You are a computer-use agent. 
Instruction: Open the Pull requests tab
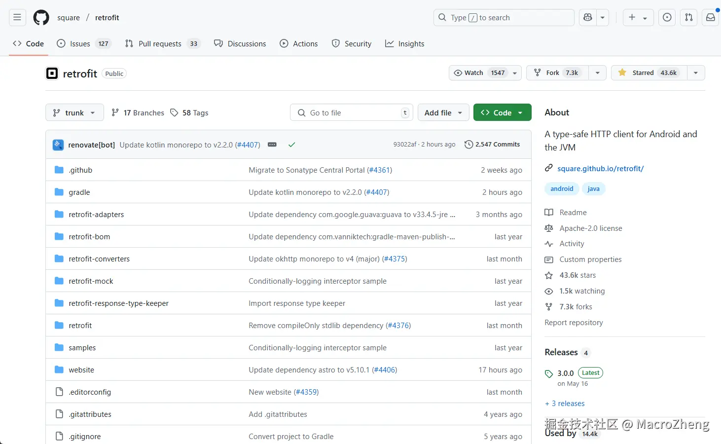click(x=163, y=43)
